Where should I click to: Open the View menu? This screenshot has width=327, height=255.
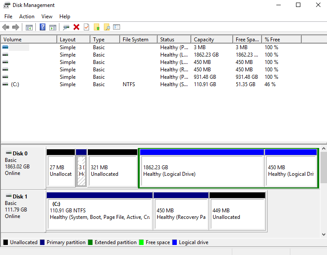(47, 17)
